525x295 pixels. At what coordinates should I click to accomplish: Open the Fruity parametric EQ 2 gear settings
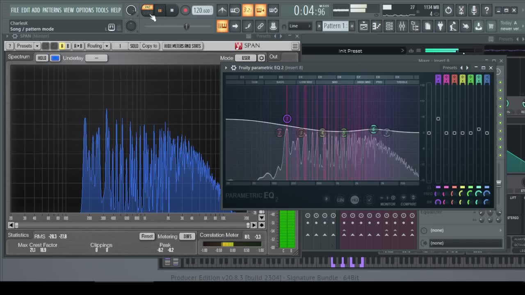click(x=233, y=68)
